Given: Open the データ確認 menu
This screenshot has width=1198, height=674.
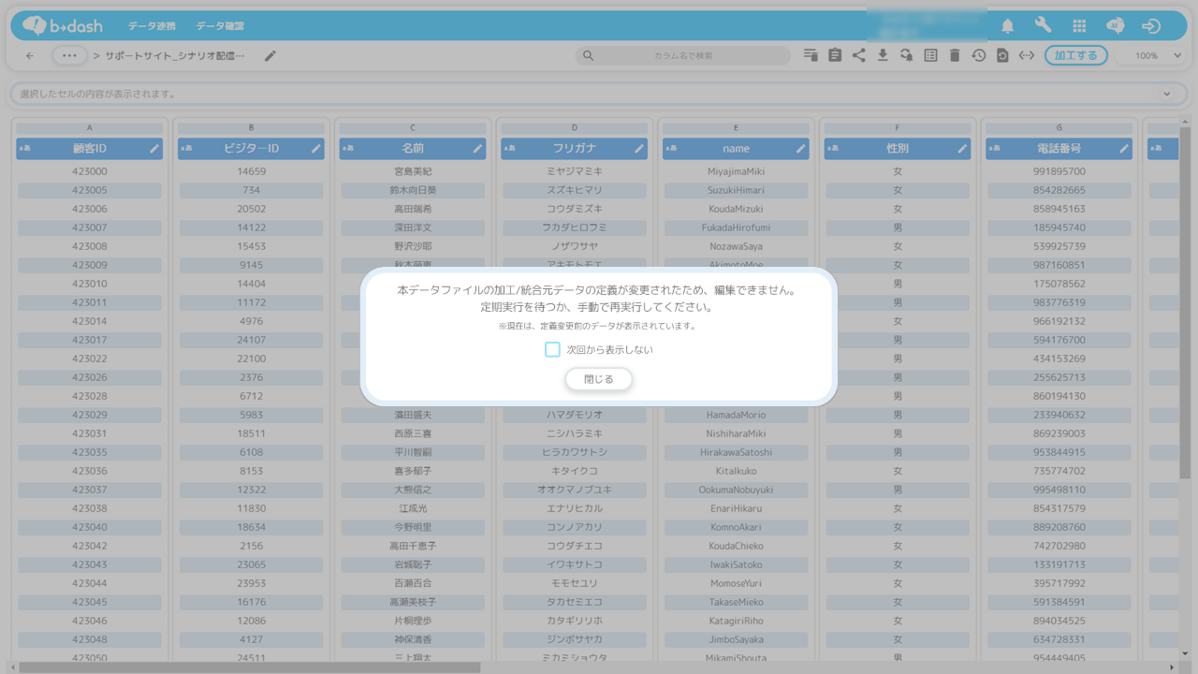Looking at the screenshot, I should coord(220,26).
